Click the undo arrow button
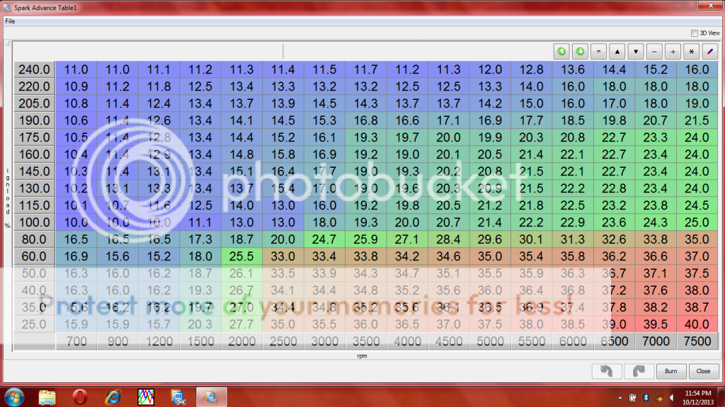The image size is (725, 407). tap(607, 371)
